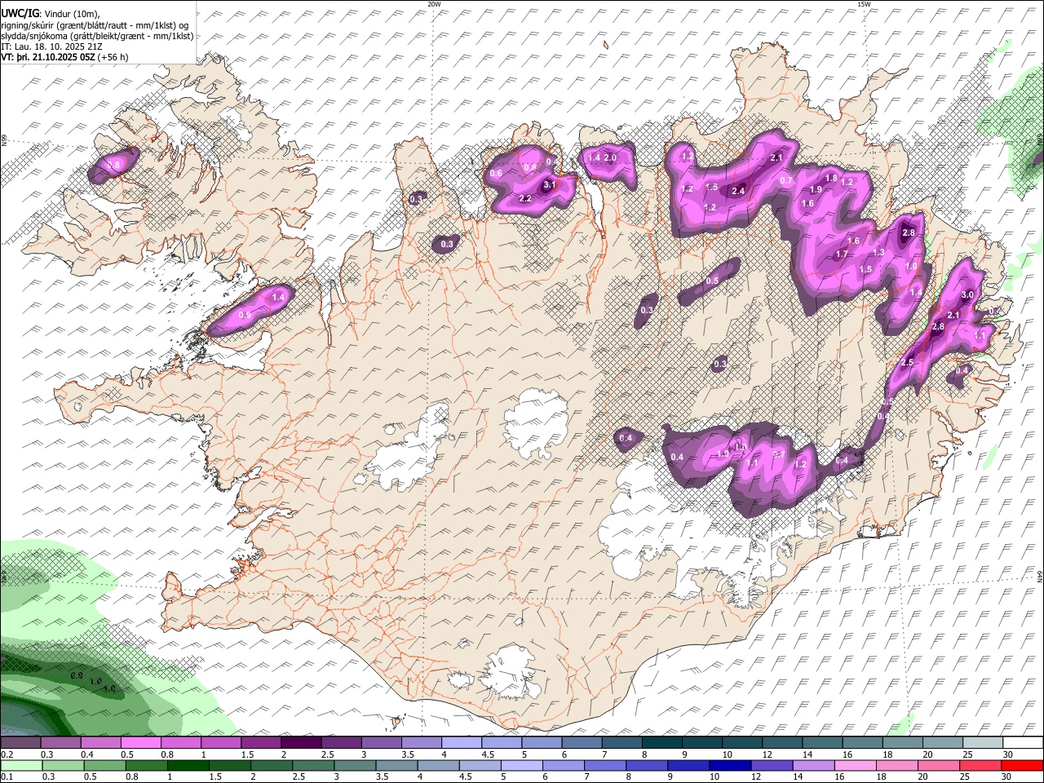Click the 0.6 value on the map

(x=496, y=174)
